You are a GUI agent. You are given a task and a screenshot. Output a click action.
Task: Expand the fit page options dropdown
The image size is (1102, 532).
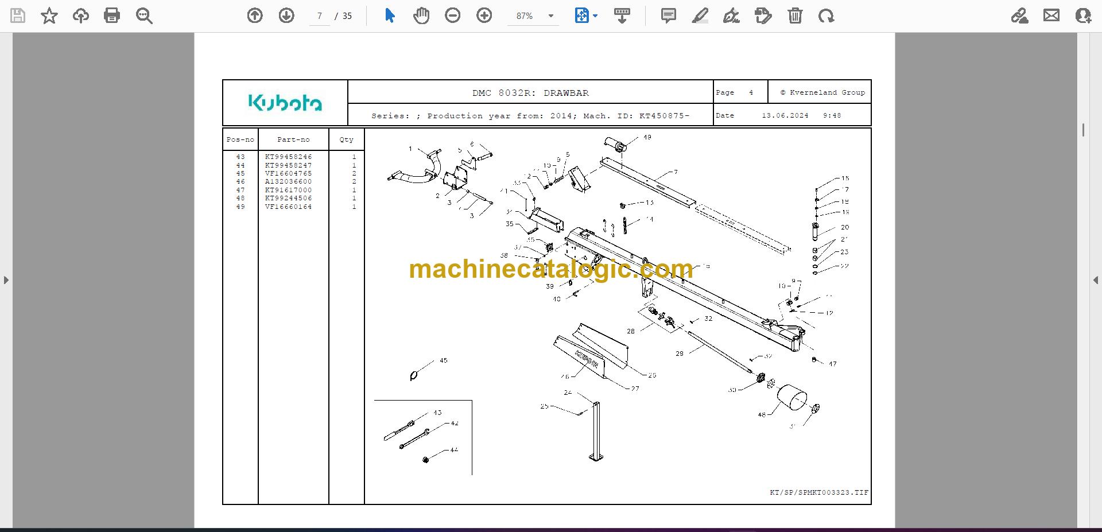coord(595,16)
